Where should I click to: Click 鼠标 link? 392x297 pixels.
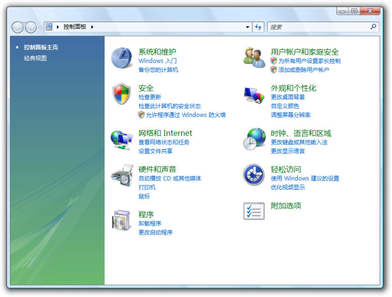coord(144,196)
